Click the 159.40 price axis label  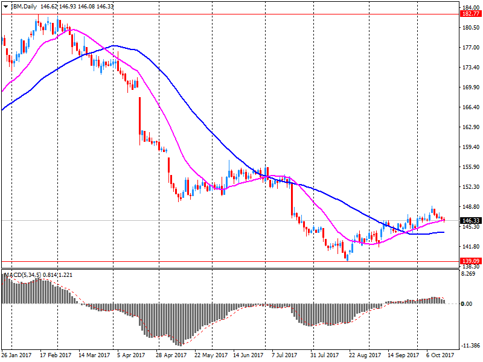471,147
